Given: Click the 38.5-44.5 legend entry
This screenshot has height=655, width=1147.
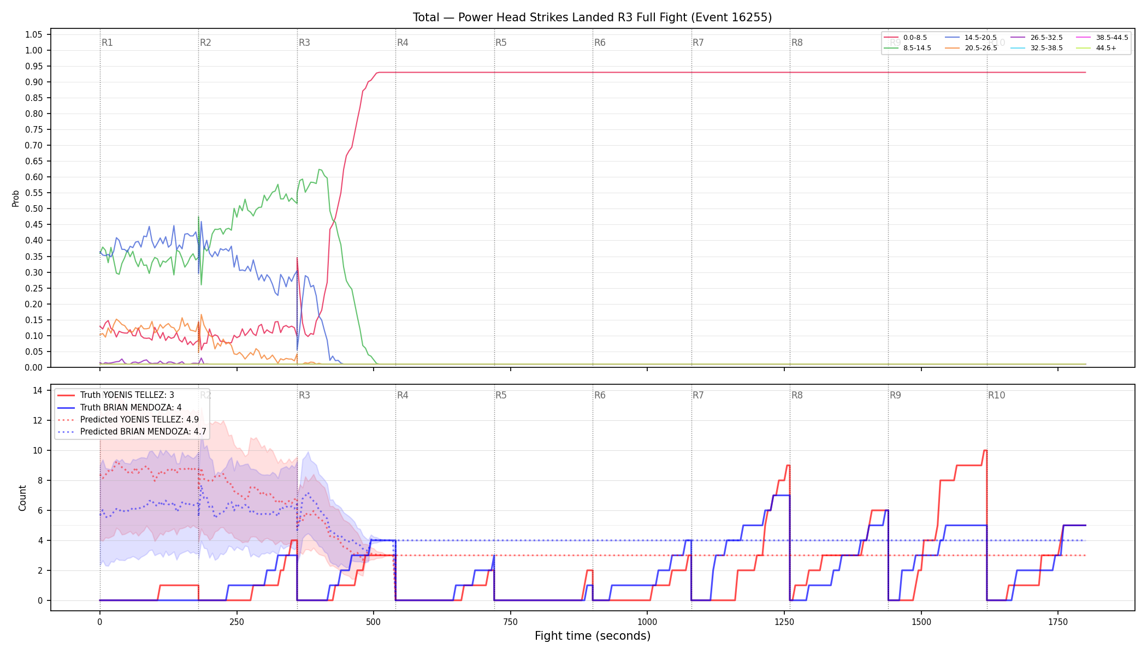Looking at the screenshot, I should coord(1102,38).
